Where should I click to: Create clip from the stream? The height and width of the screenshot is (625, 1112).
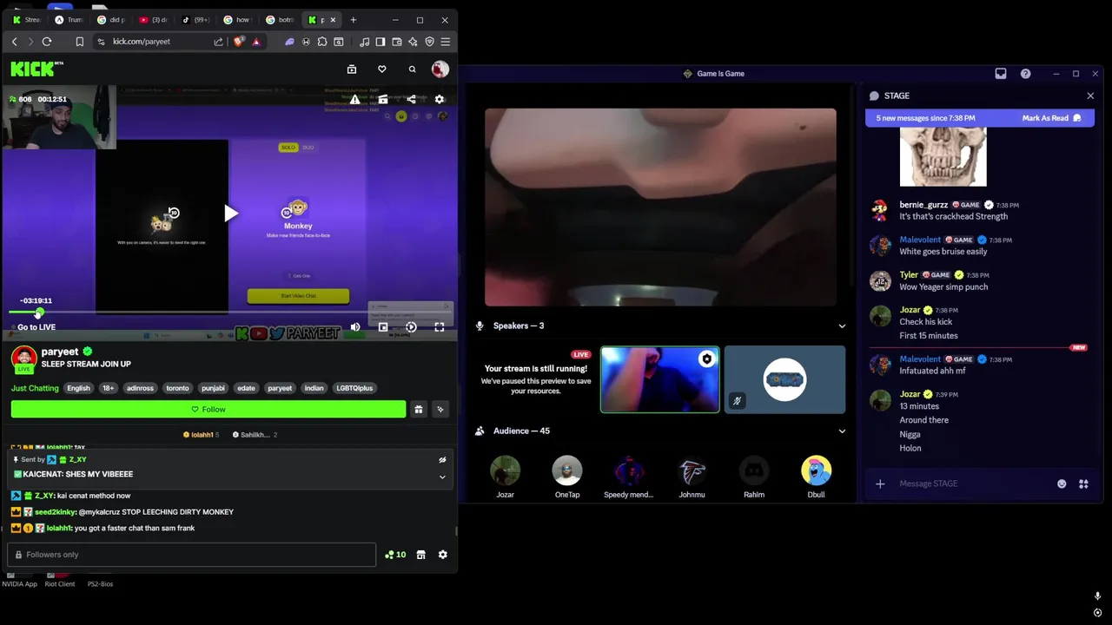coord(383,100)
